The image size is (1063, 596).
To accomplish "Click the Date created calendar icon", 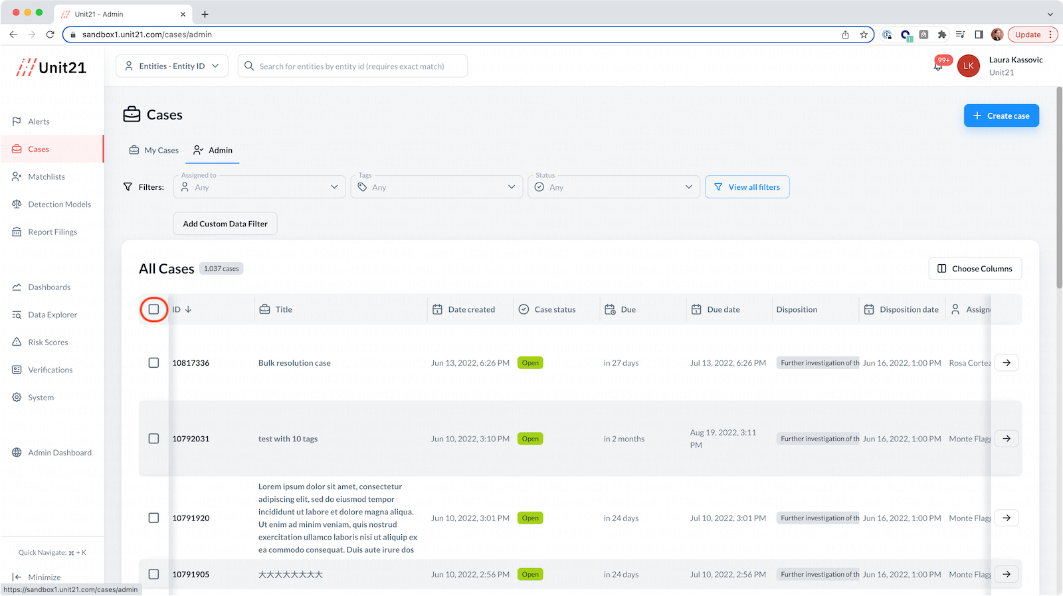I will click(437, 309).
